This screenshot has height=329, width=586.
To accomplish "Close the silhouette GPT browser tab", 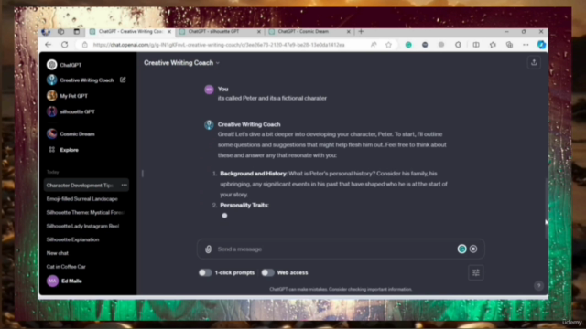I will (x=258, y=32).
